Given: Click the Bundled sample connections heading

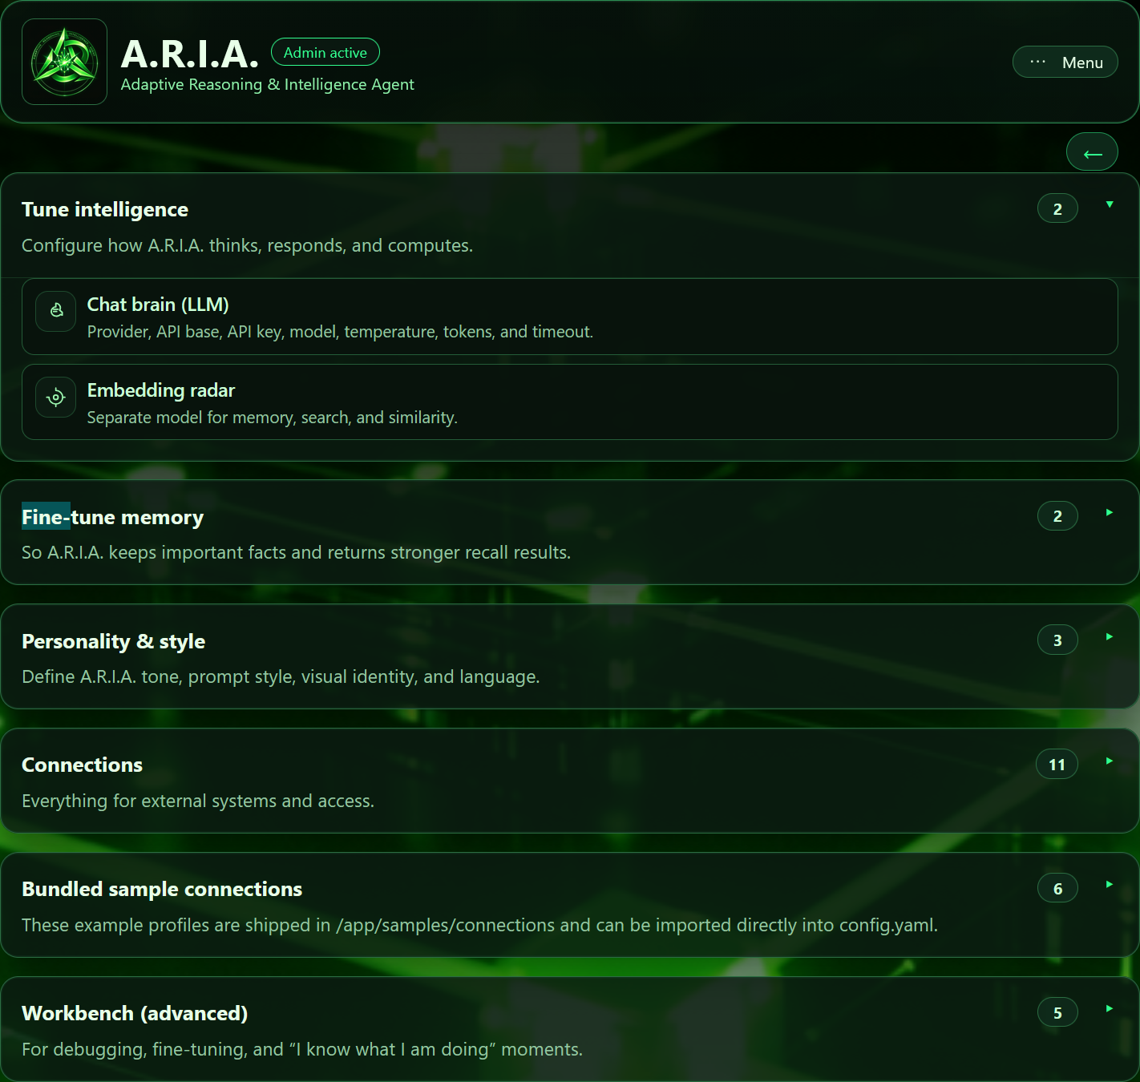Looking at the screenshot, I should (162, 889).
